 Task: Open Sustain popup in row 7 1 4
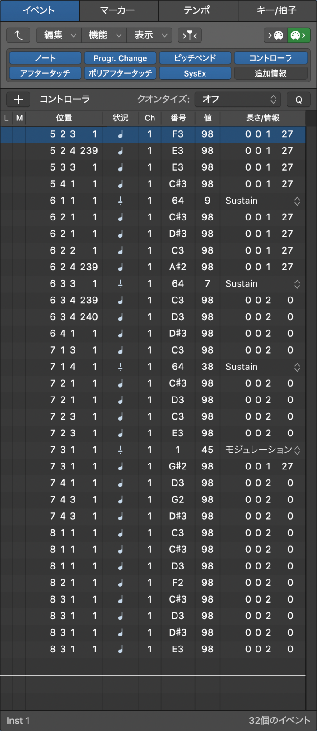pyautogui.click(x=262, y=367)
